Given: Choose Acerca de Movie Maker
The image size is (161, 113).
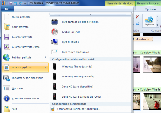Looking at the screenshot, I should tap(25, 98).
